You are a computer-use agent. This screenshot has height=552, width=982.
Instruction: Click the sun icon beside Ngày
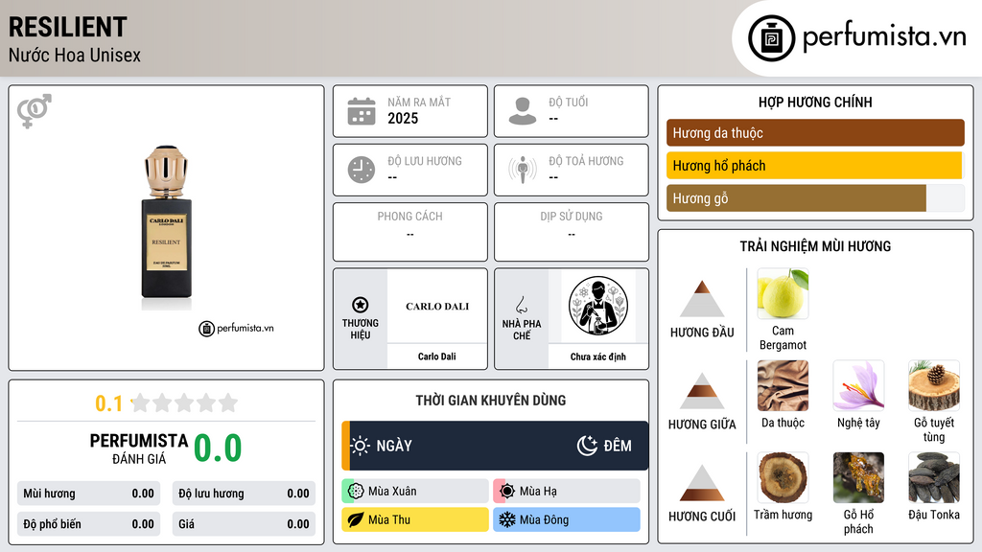(361, 446)
